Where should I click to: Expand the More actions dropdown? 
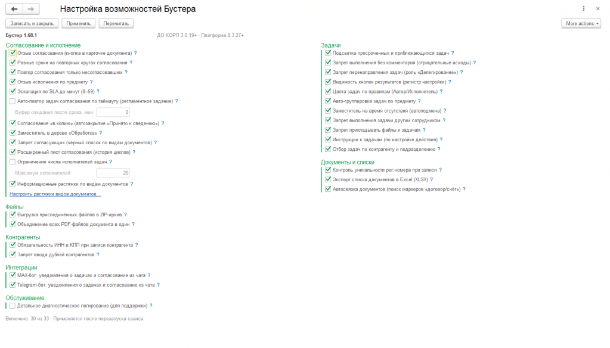click(581, 24)
